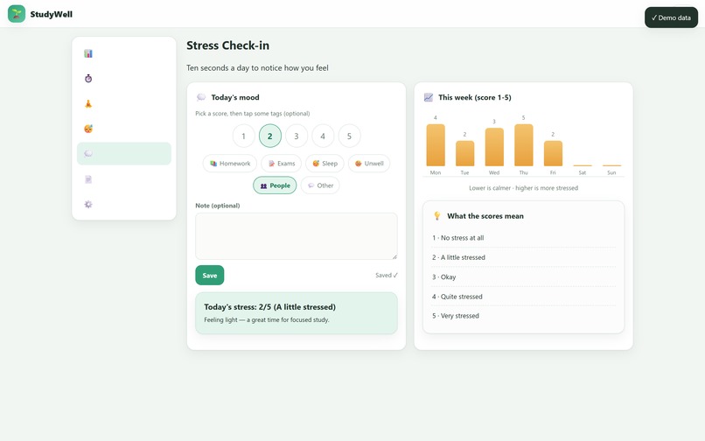This screenshot has height=441, width=705.
Task: Click the Friday bar in weekly chart
Action: [x=553, y=153]
